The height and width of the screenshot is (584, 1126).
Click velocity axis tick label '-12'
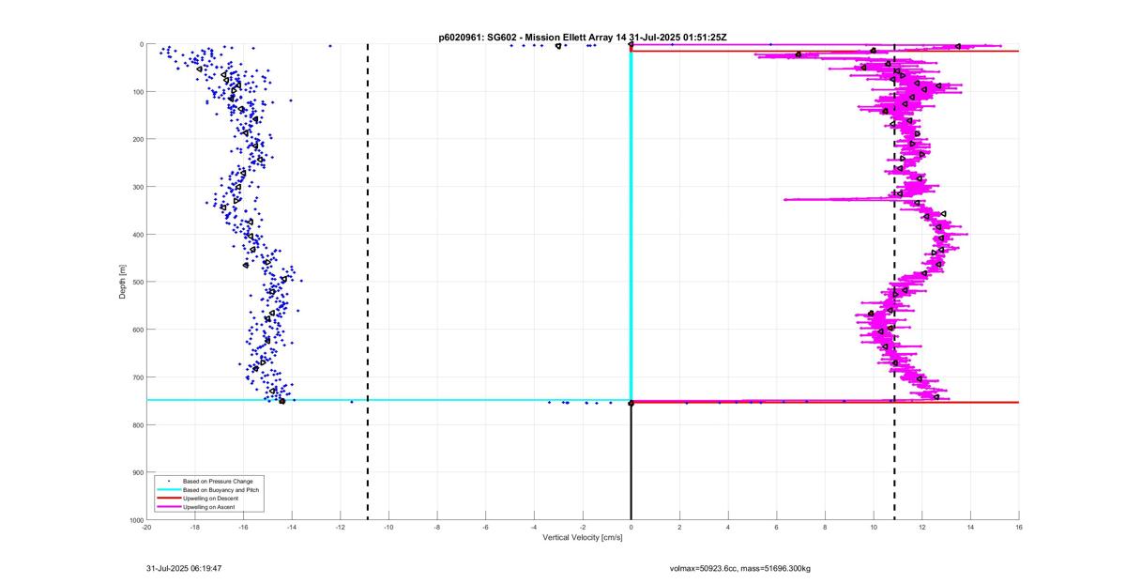341,527
